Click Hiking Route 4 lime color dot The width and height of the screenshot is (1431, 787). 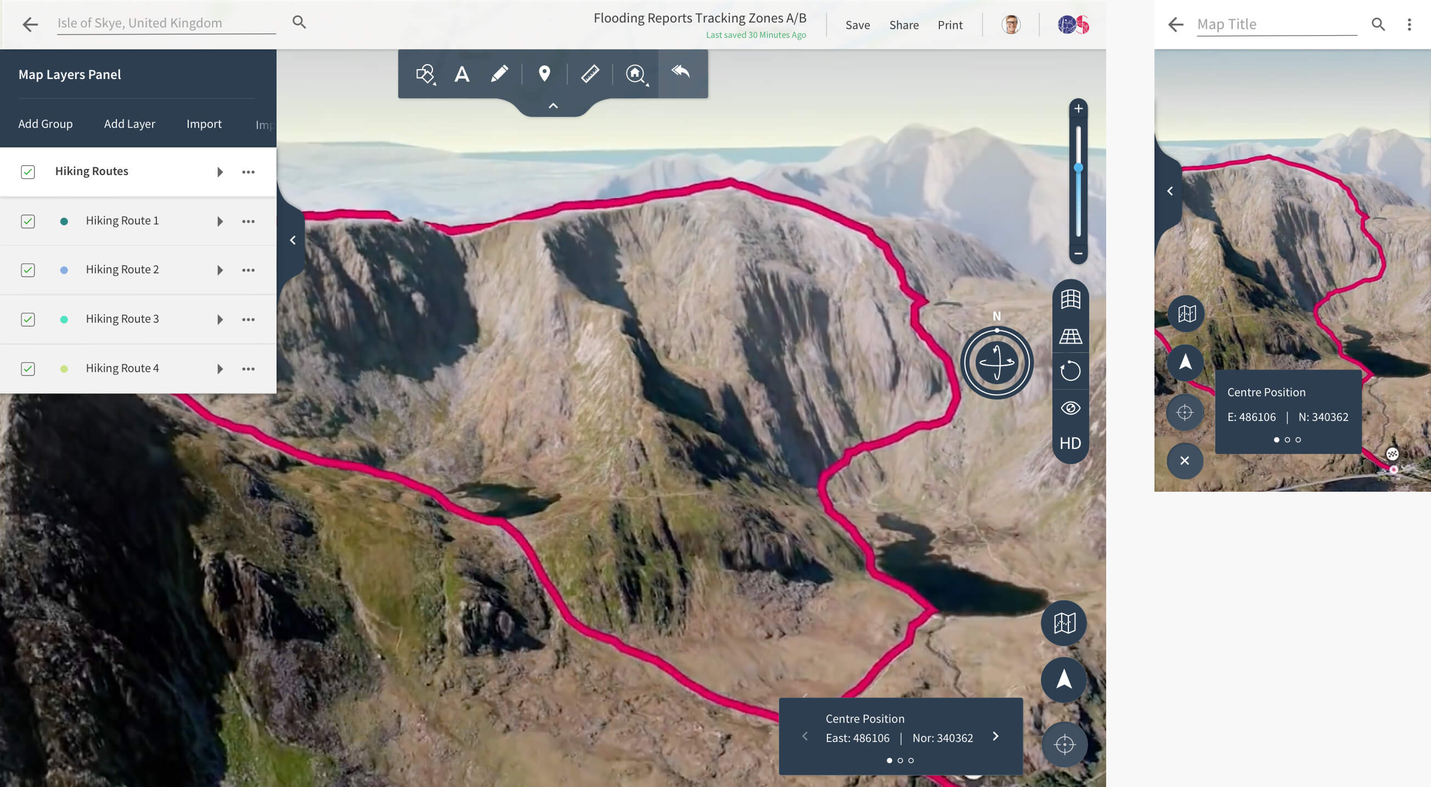[x=64, y=368]
